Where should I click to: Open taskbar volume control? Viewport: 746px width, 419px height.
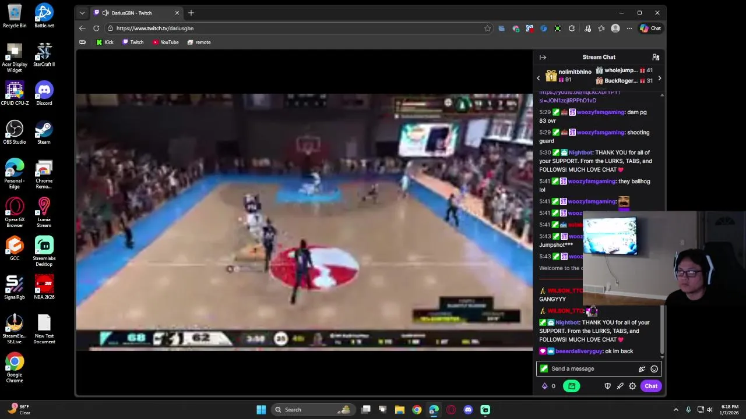[710, 410]
